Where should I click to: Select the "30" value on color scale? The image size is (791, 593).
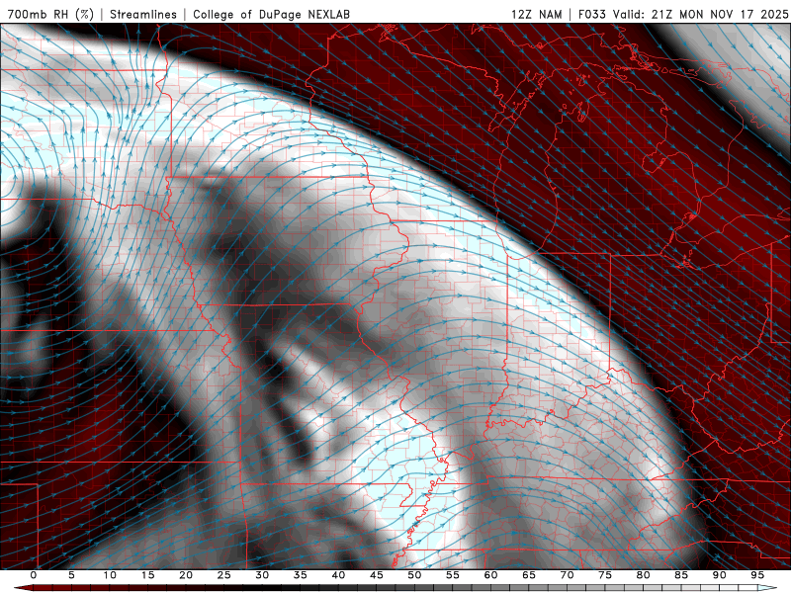(x=262, y=575)
